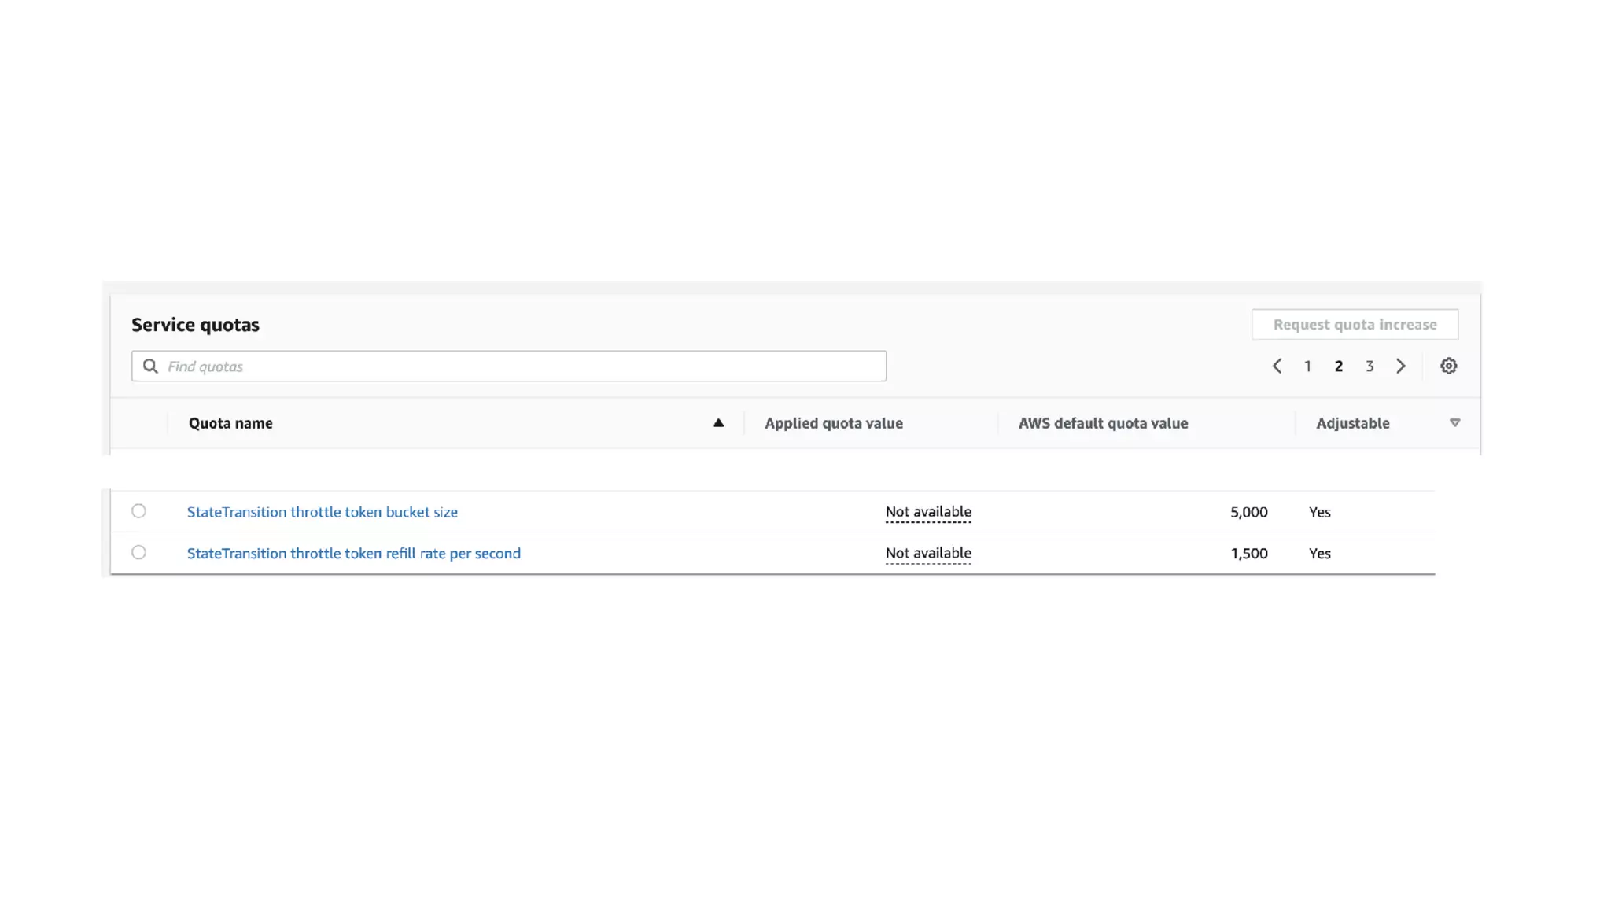The height and width of the screenshot is (906, 1611).
Task: Go to page 1 of quotas
Action: pos(1307,366)
